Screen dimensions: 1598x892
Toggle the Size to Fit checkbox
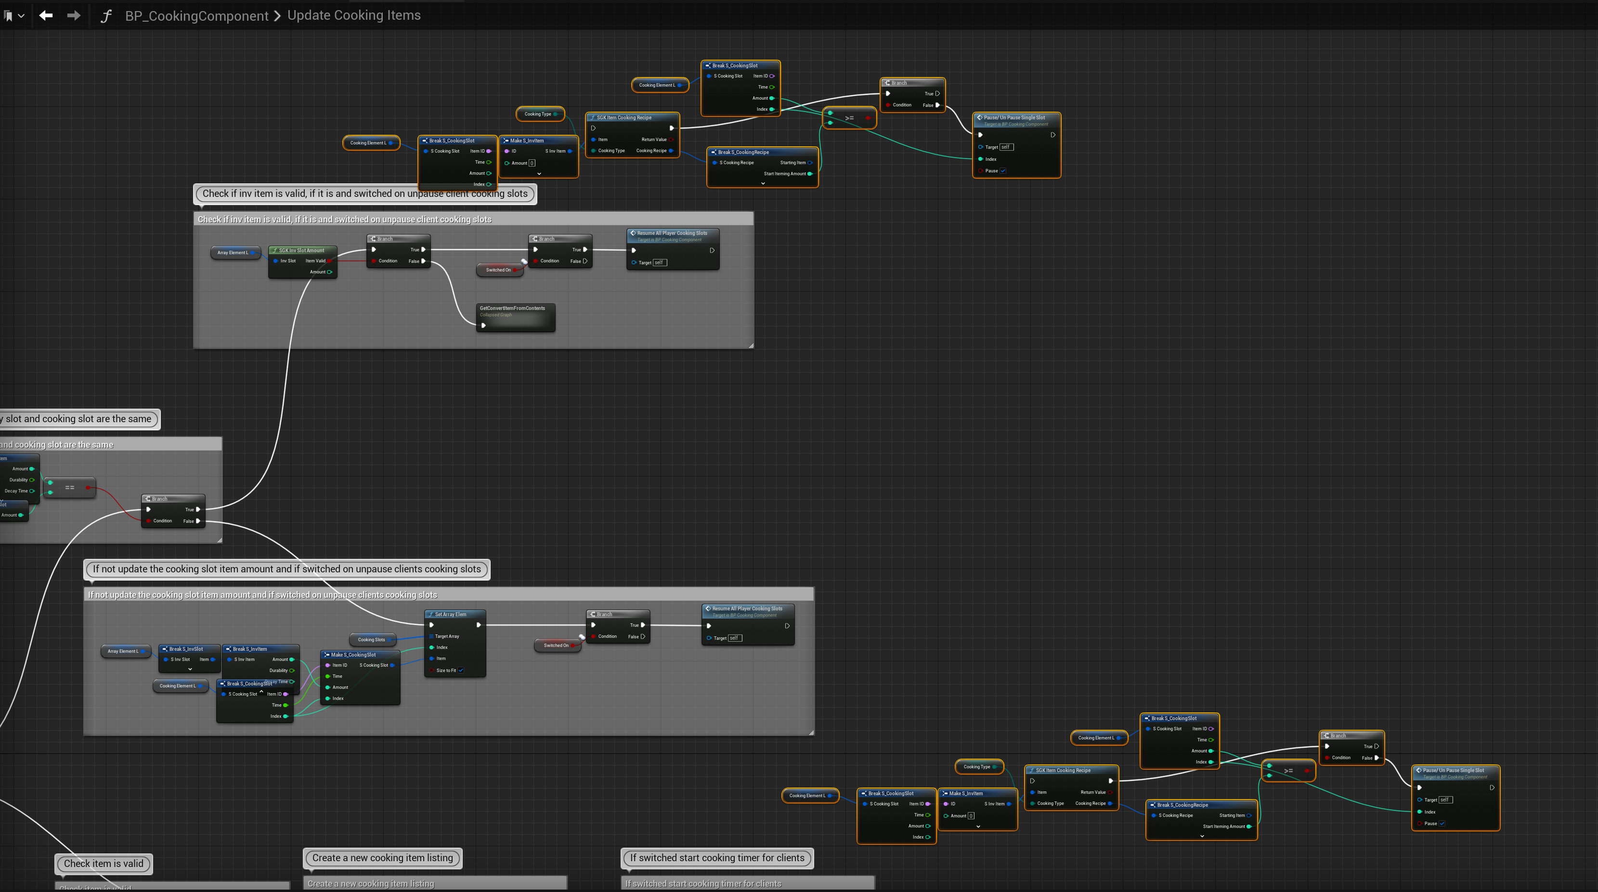click(x=461, y=671)
